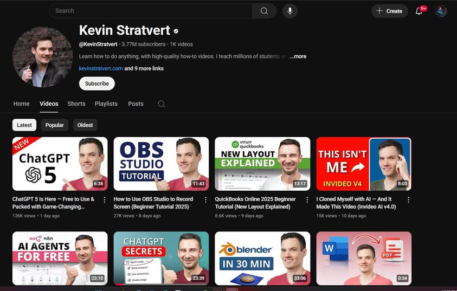Subscribe to the Kevin Stratvert channel
457x291 pixels.
(97, 83)
